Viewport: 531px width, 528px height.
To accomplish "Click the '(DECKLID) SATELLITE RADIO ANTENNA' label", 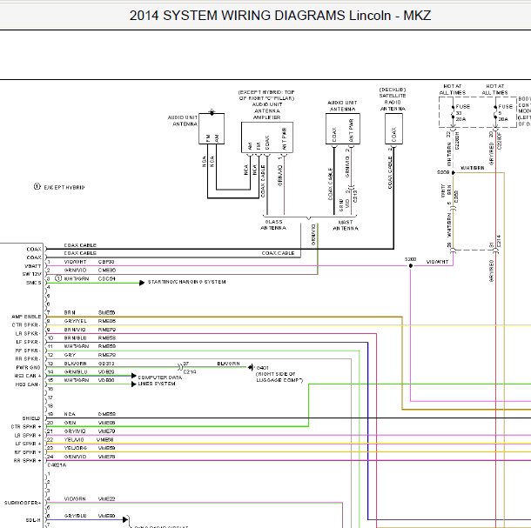I will coord(393,99).
